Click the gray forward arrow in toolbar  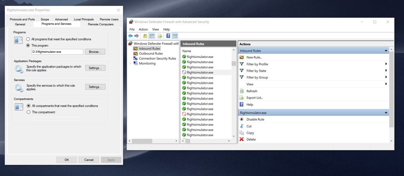click(136, 36)
